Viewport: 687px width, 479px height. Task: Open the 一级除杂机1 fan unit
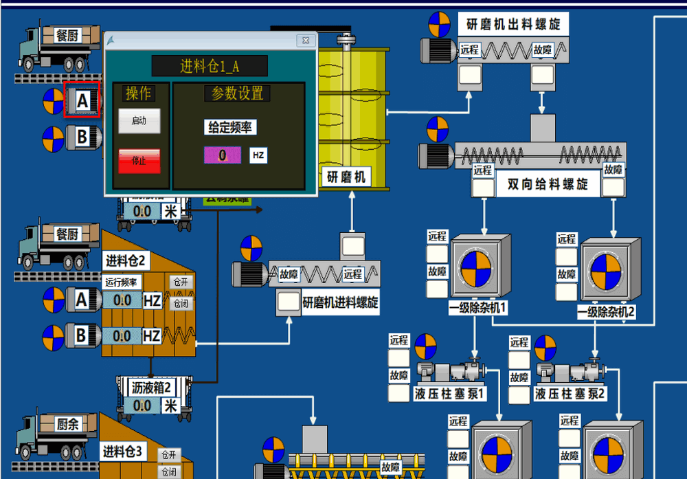tap(480, 268)
